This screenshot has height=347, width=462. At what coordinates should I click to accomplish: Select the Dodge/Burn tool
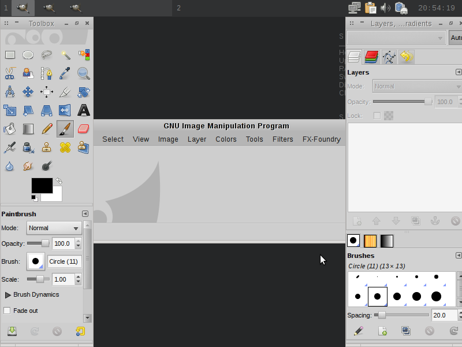click(x=47, y=166)
